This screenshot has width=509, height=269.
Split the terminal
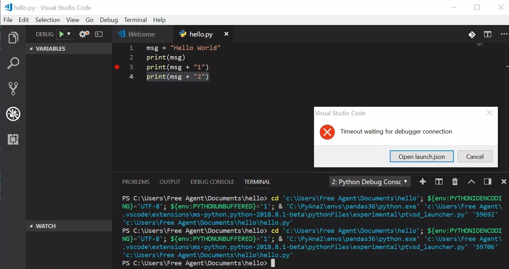point(439,182)
